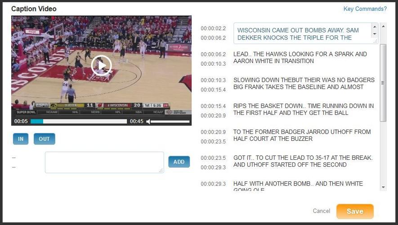
Task: Click start timestamp 00:00:02.2
Action: (x=213, y=28)
